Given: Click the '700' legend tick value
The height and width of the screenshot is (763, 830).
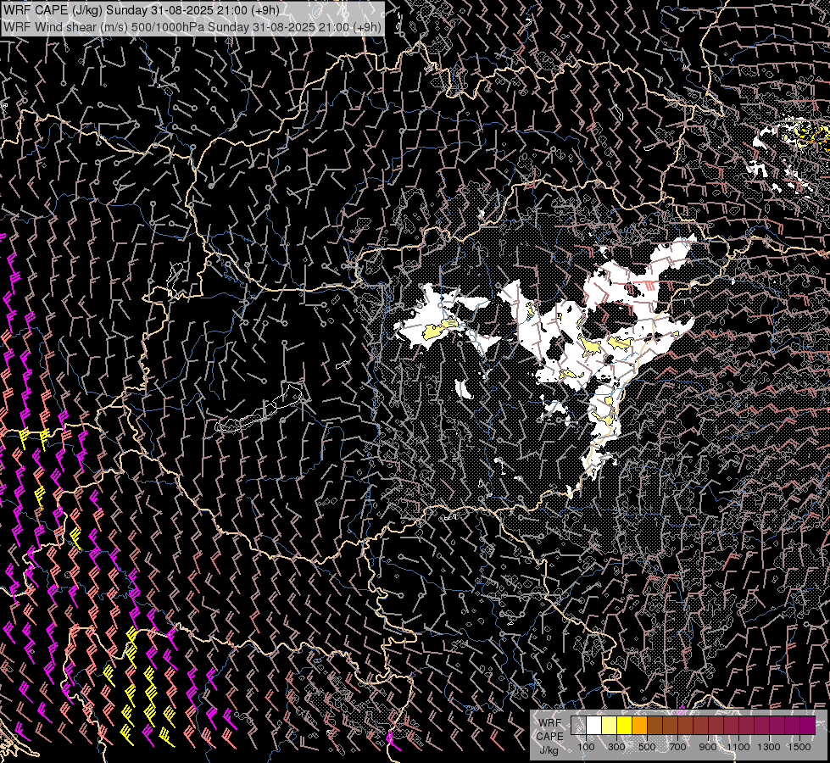Looking at the screenshot, I should pos(677,747).
